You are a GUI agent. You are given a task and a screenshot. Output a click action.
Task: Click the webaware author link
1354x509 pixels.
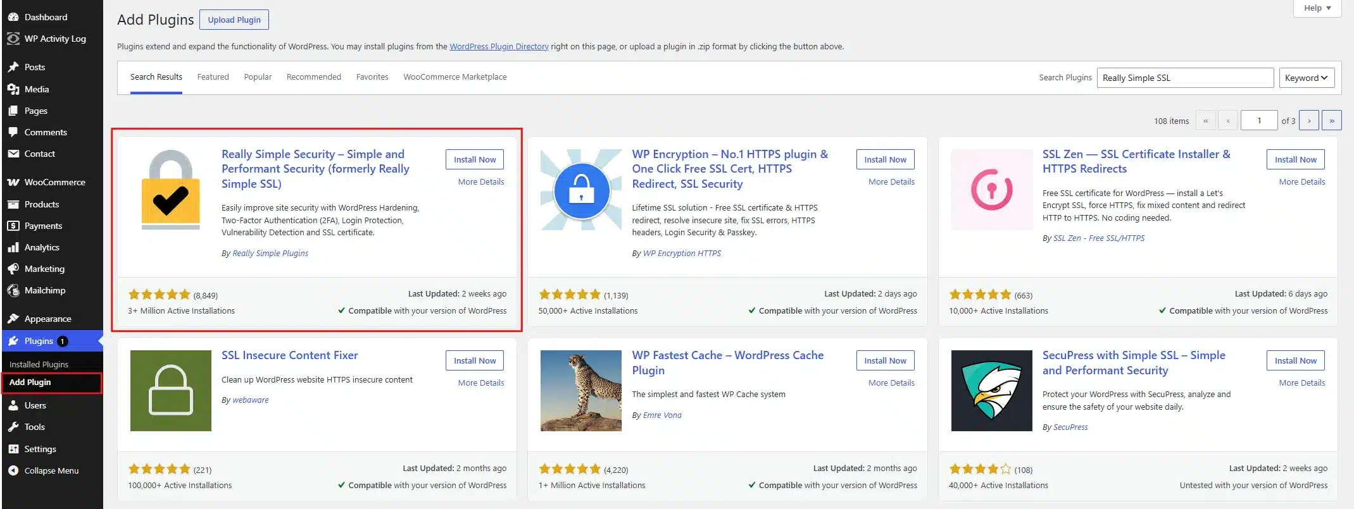point(250,400)
